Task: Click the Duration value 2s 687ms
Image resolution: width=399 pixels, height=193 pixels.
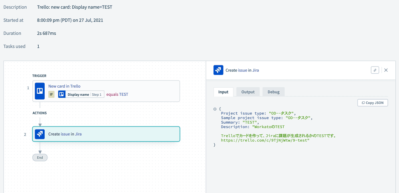Action: (47, 33)
